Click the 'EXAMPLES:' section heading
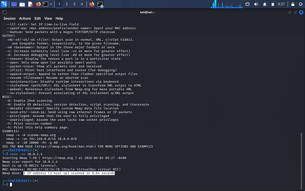 (x=11, y=131)
